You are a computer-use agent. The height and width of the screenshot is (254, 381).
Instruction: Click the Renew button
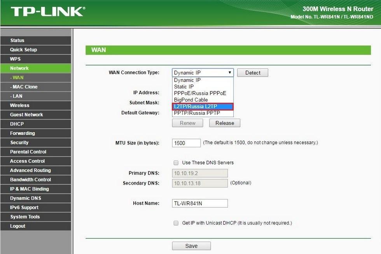click(187, 123)
